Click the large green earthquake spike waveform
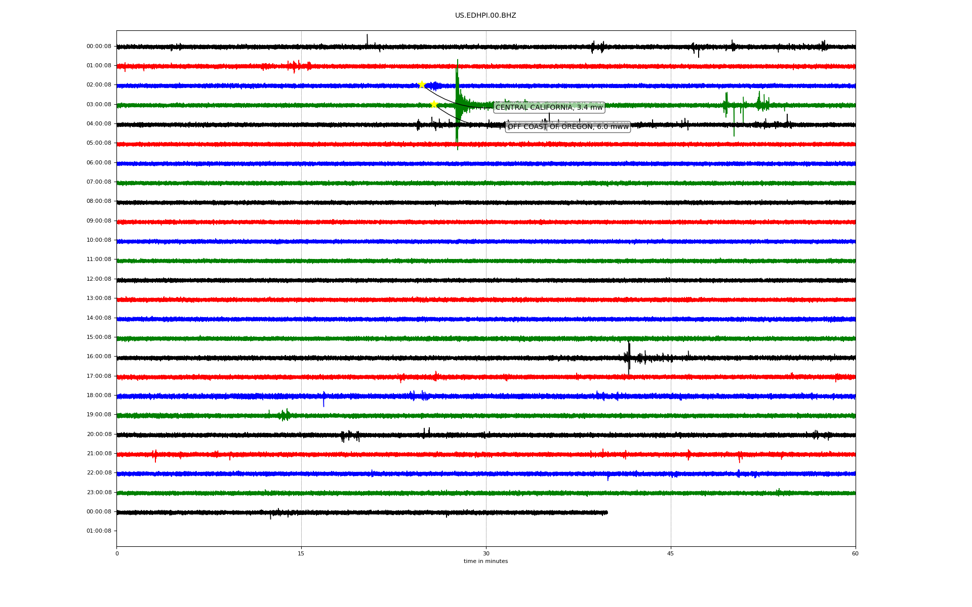Image resolution: width=972 pixels, height=607 pixels. coord(458,96)
